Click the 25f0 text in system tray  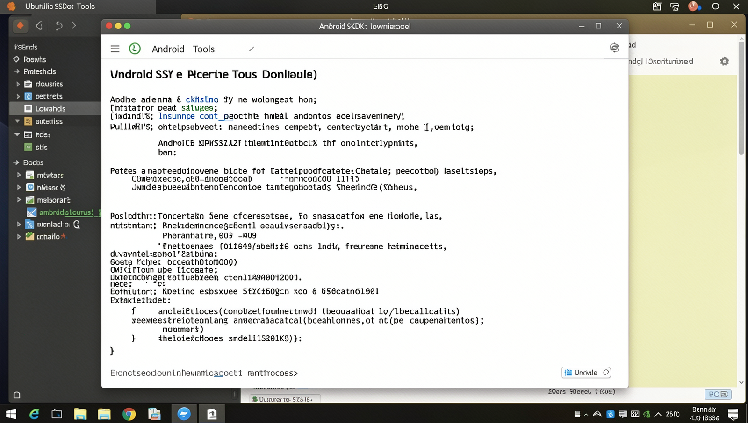coord(673,414)
